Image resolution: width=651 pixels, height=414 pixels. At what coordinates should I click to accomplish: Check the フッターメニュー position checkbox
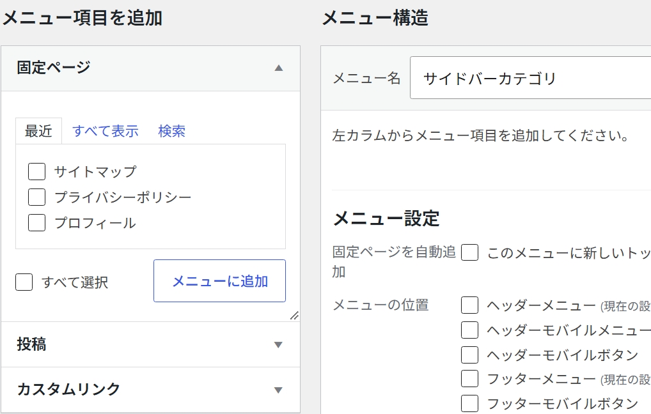(469, 379)
